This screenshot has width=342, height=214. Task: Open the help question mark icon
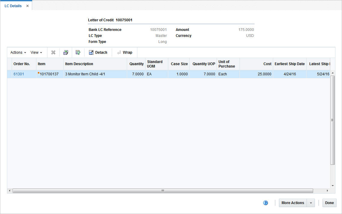[265, 203]
